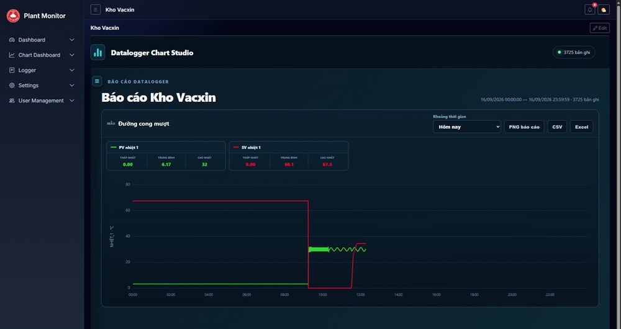Export data with the Excel button

581,127
